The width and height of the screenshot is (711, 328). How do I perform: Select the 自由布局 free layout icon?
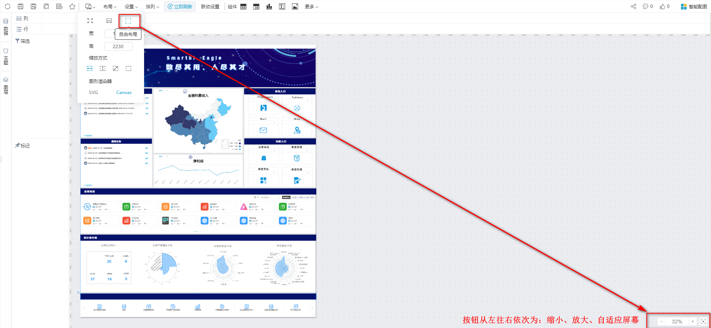128,21
